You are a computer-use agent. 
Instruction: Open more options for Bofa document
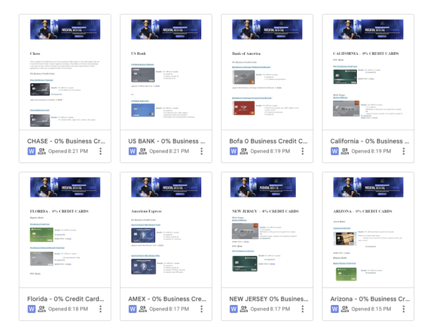pos(303,151)
